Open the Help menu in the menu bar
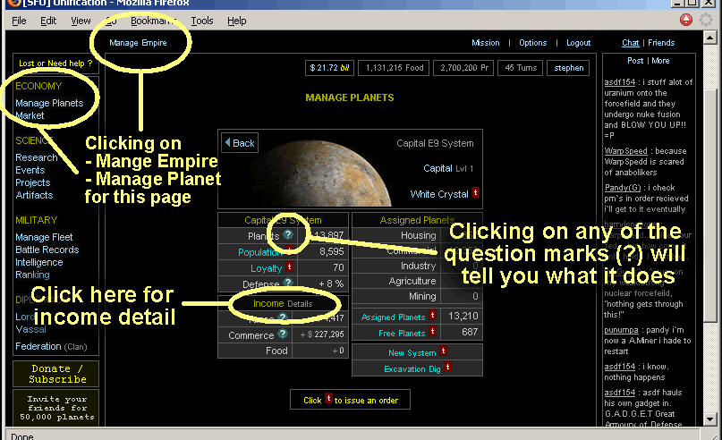722x440 pixels. [x=236, y=21]
